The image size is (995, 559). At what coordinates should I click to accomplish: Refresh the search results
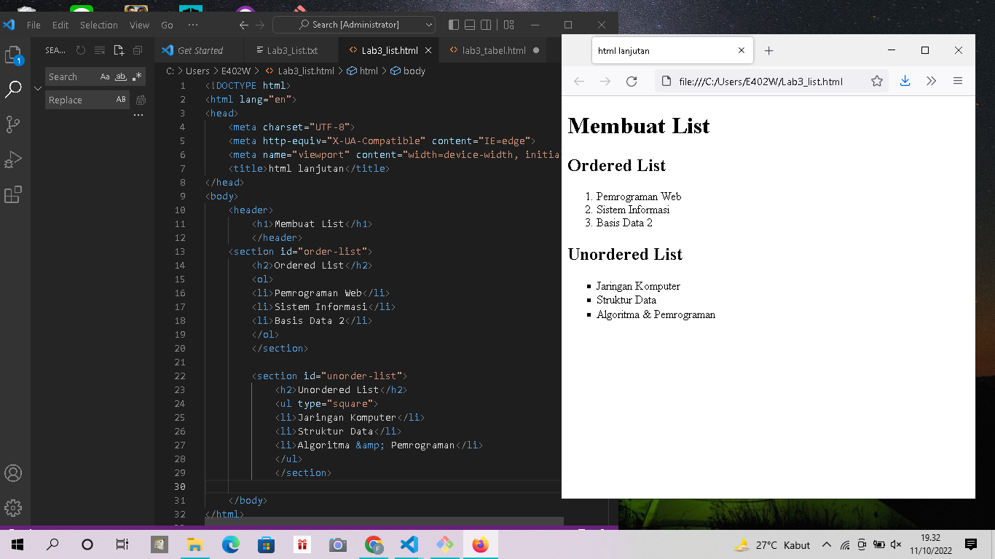[x=80, y=50]
